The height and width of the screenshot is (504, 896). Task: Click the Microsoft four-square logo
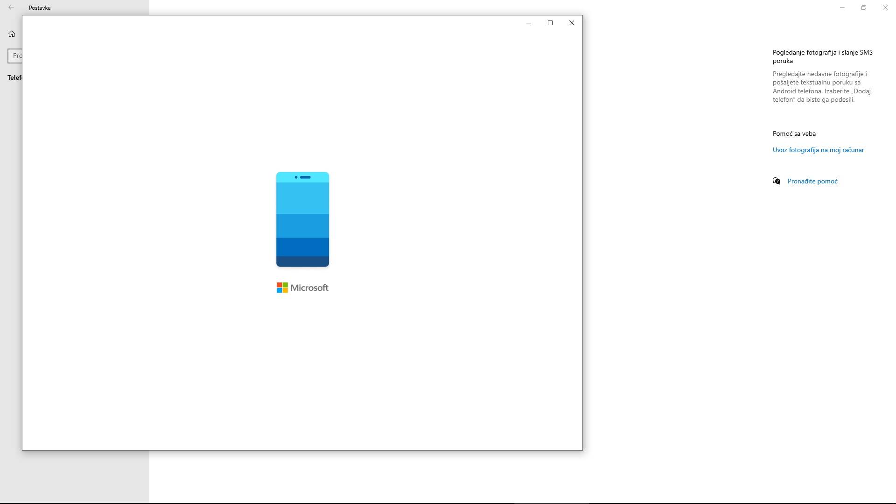282,287
